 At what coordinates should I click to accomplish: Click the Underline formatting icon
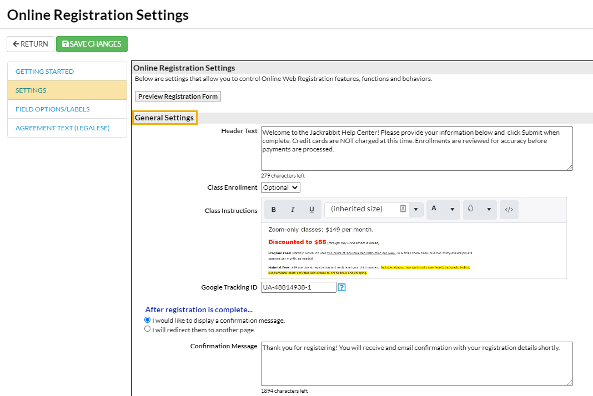pos(311,209)
